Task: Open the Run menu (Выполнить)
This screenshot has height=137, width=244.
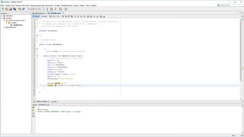Action: [x=49, y=5]
